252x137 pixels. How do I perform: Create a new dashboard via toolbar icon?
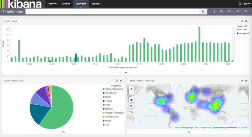point(214,12)
